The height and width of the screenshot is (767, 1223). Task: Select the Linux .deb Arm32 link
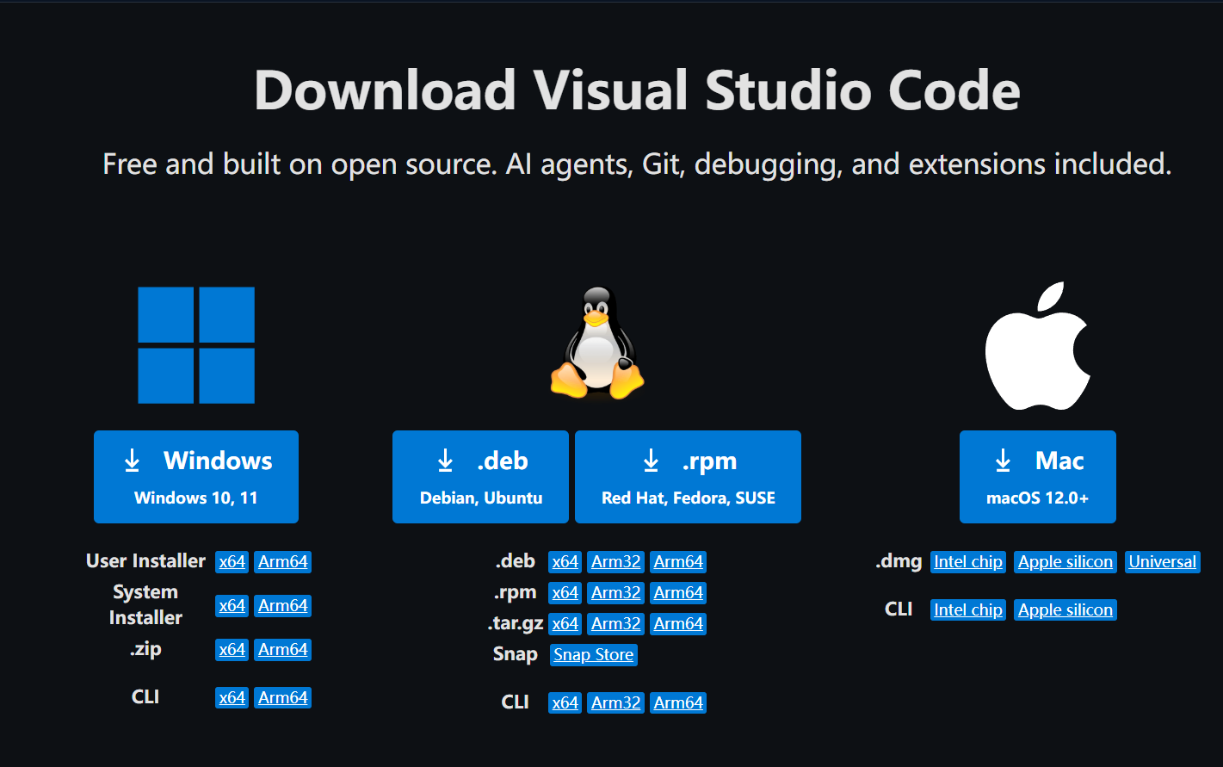(x=616, y=562)
